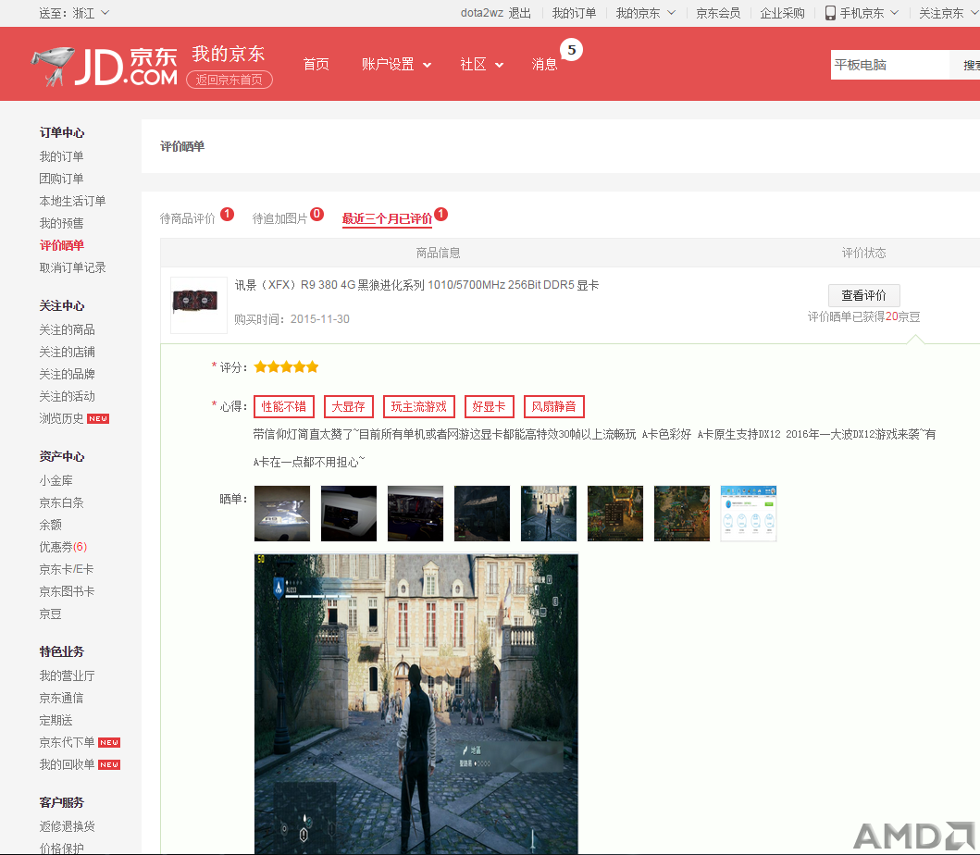
Task: Open 本地生活订单 in the sidebar
Action: [72, 201]
